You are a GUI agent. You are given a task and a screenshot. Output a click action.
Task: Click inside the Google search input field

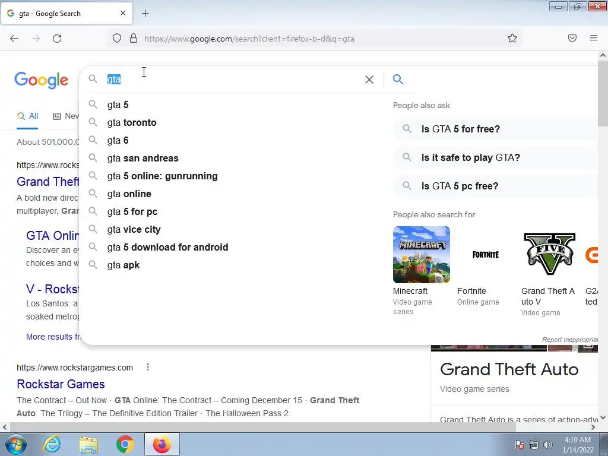[x=233, y=80]
